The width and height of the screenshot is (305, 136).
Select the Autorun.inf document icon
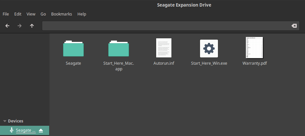pyautogui.click(x=164, y=48)
